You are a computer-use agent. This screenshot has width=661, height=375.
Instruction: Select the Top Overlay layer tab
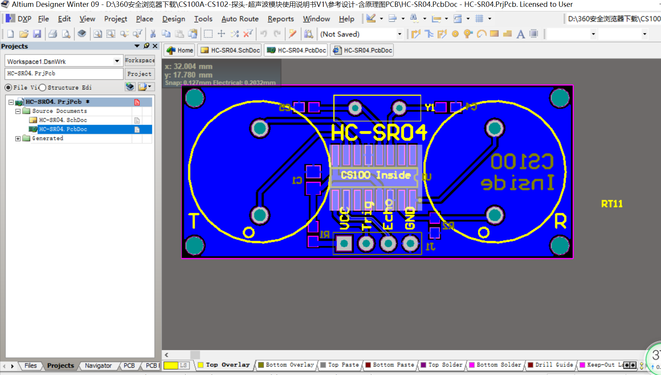[224, 365]
